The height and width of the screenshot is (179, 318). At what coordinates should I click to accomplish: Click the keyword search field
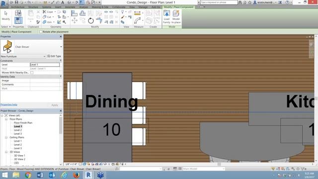[219, 2]
